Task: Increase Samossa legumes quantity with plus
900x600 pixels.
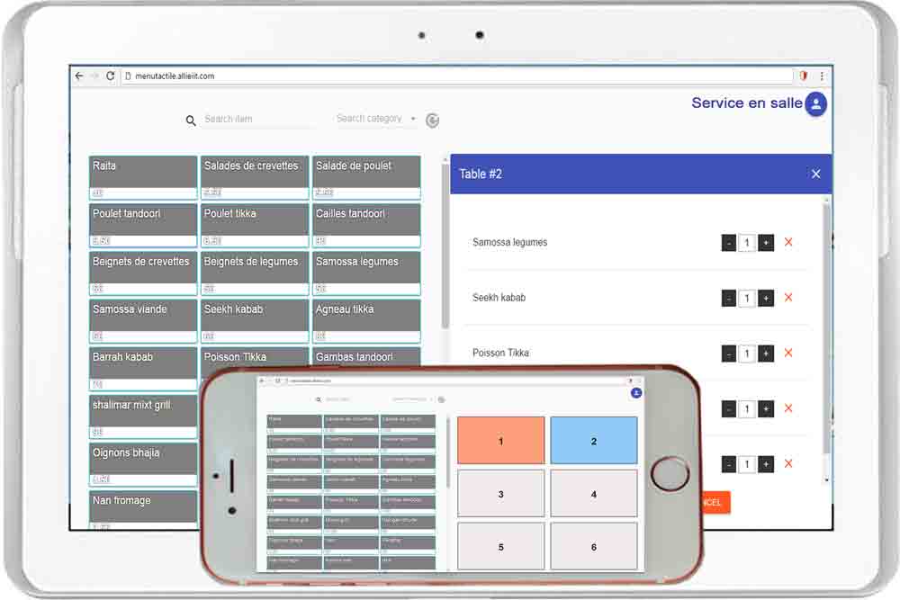Action: pos(766,243)
